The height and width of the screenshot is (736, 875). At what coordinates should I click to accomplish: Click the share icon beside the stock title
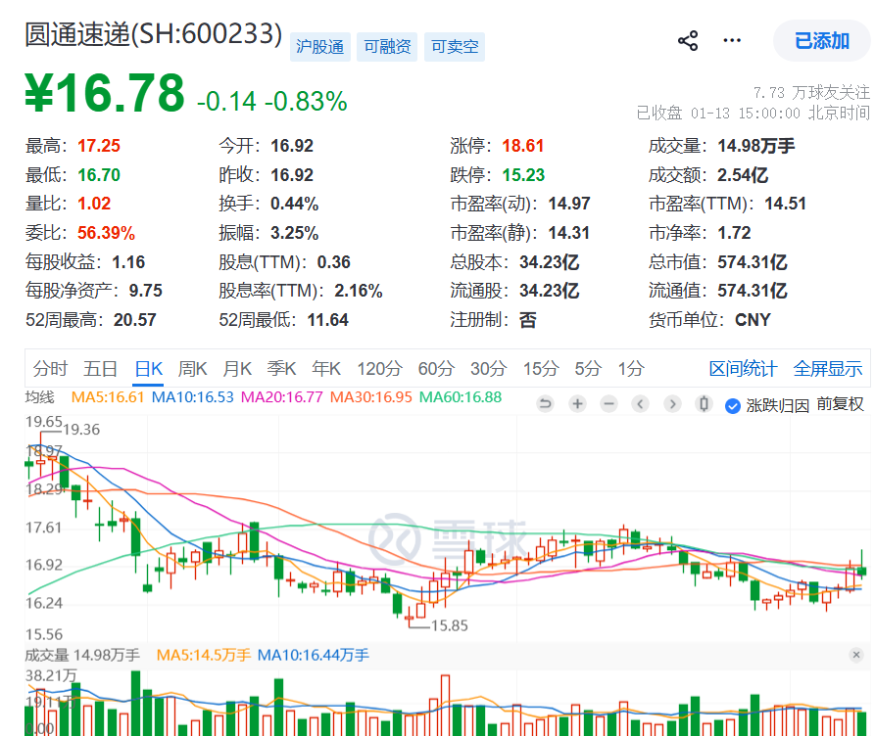pos(688,41)
